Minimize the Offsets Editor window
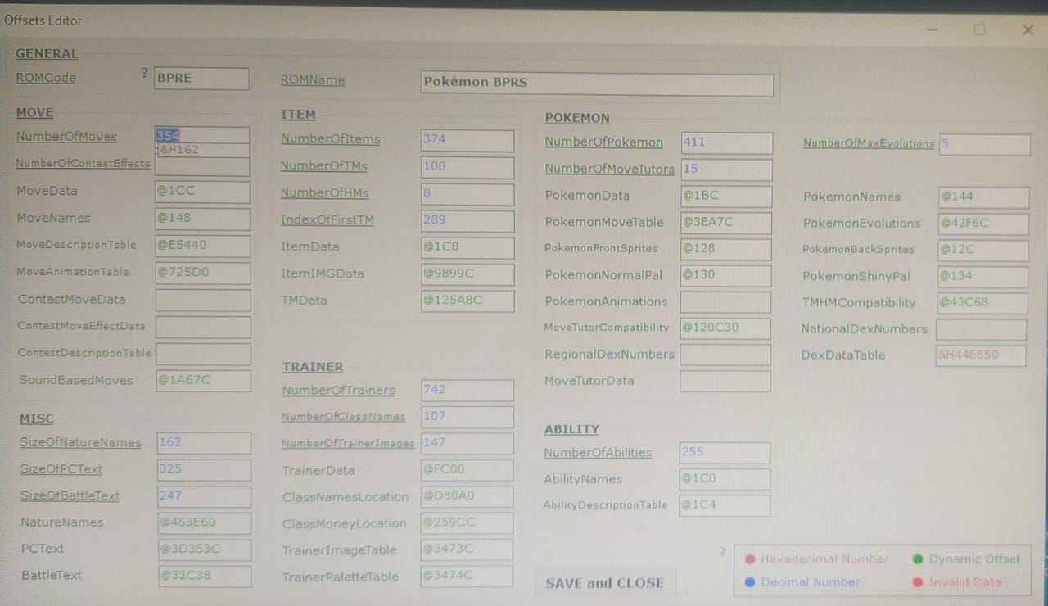This screenshot has height=606, width=1048. pos(932,30)
